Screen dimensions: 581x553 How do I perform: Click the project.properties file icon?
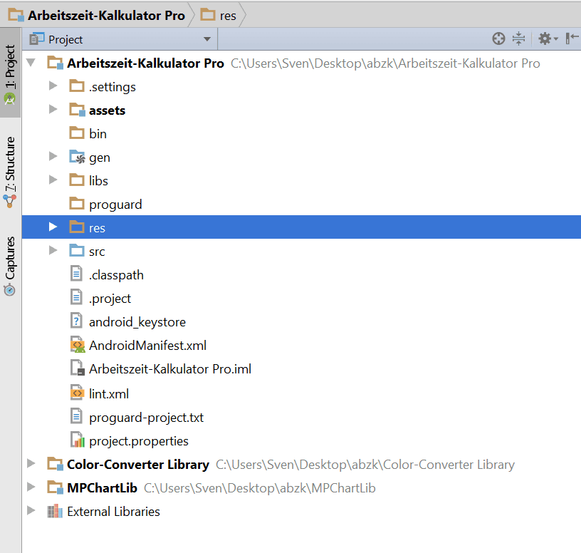click(x=77, y=440)
